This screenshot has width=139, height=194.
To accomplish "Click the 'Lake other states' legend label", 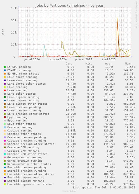I will click(x=22, y=94).
